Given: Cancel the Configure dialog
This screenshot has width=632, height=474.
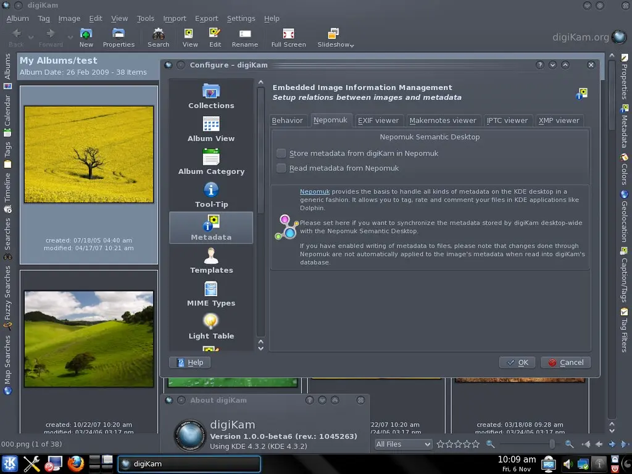Looking at the screenshot, I should pos(565,362).
